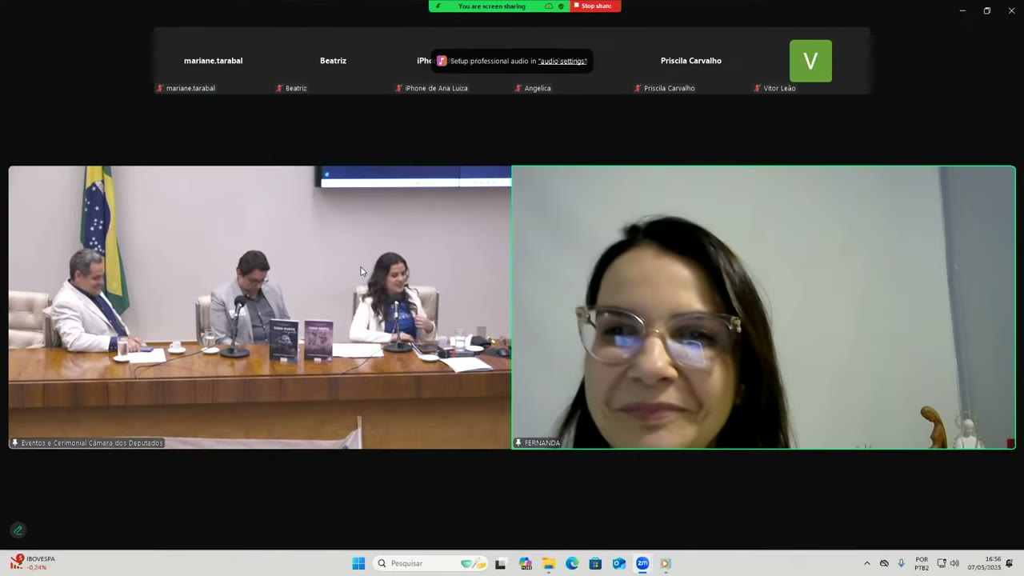This screenshot has height=576, width=1024.
Task: Click the red Stop share button
Action: [x=596, y=6]
